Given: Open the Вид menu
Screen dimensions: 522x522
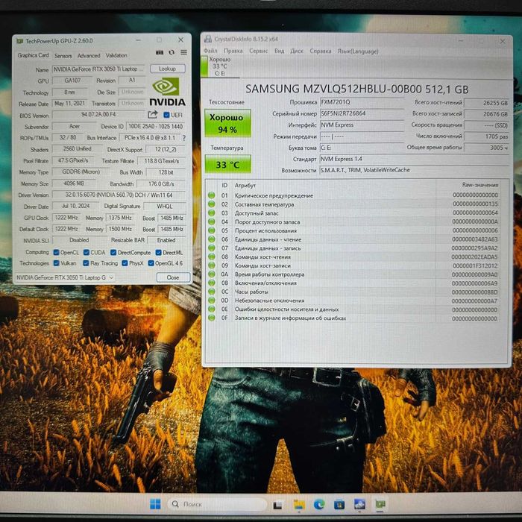Looking at the screenshot, I should pos(280,51).
